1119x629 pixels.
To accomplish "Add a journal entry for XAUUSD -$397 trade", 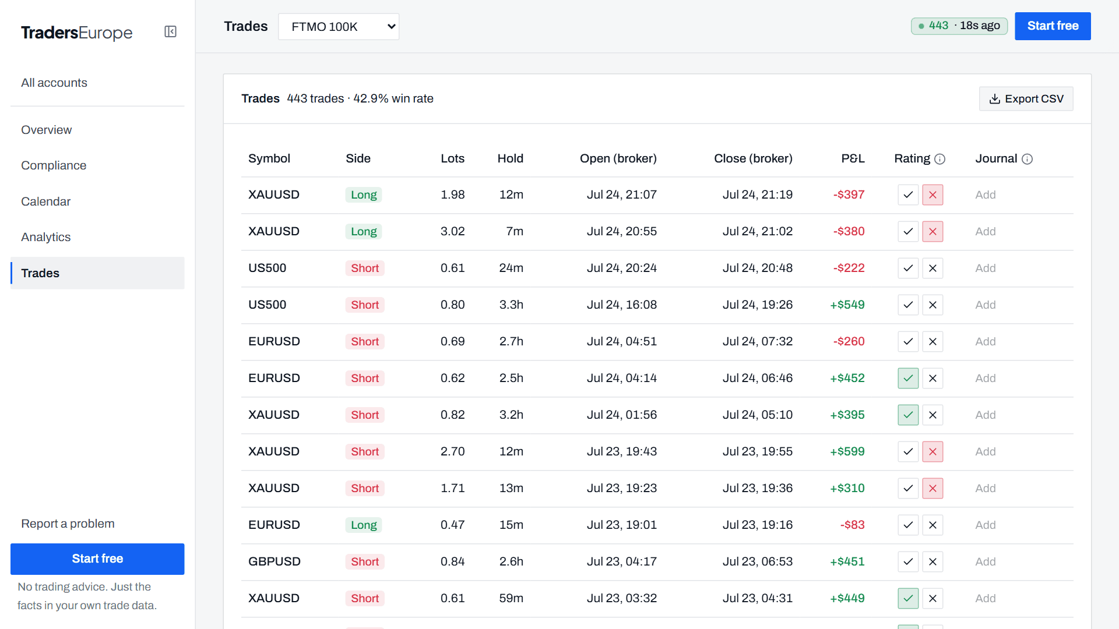I will pos(986,195).
